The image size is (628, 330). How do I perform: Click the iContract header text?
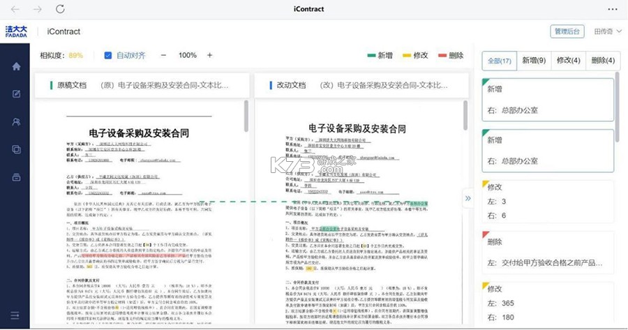point(63,31)
